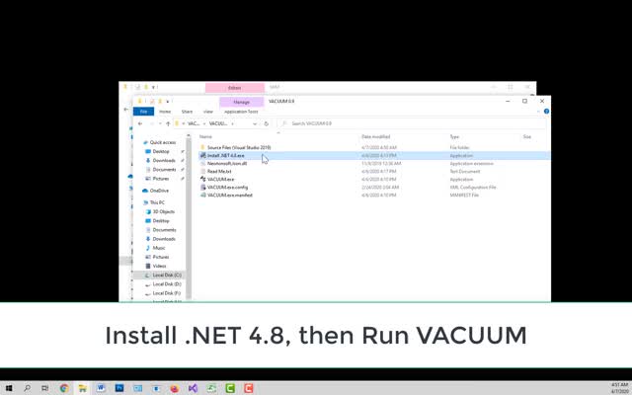Screen dimensions: 632x395
Task: Open the green Camtasia taskbar icon
Action: point(230,388)
